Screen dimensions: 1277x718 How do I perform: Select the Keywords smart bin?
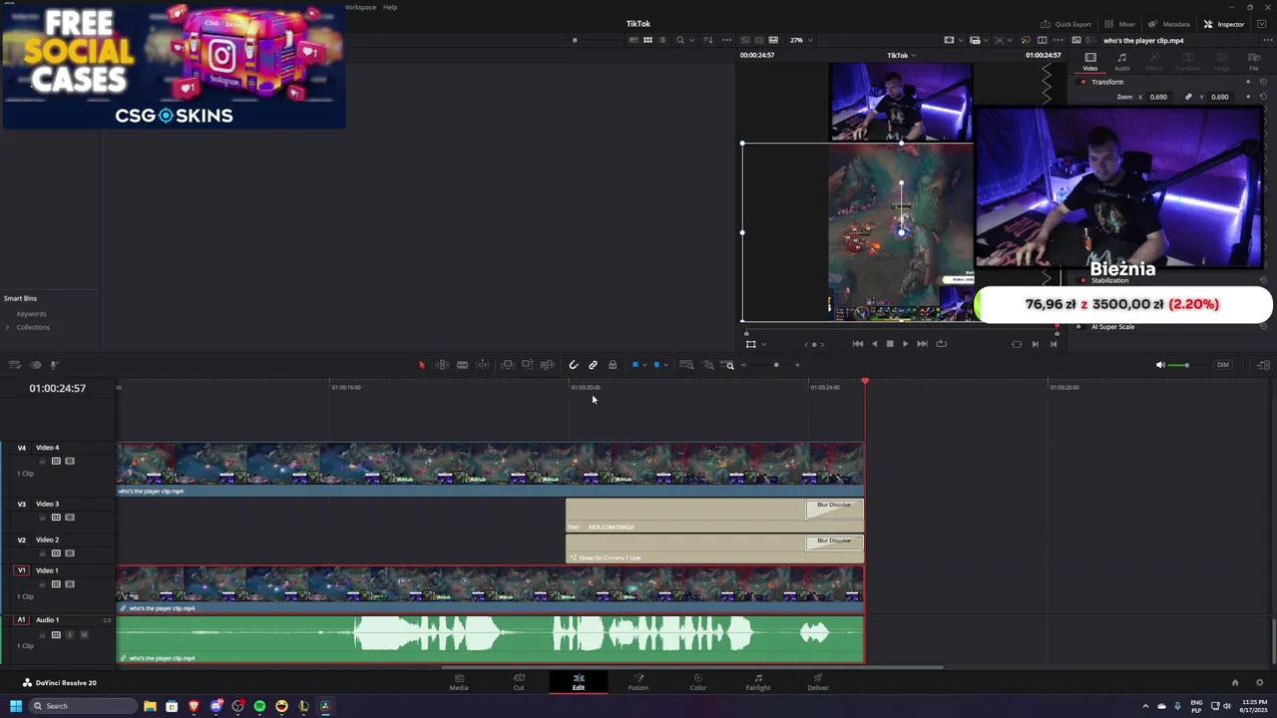(32, 314)
